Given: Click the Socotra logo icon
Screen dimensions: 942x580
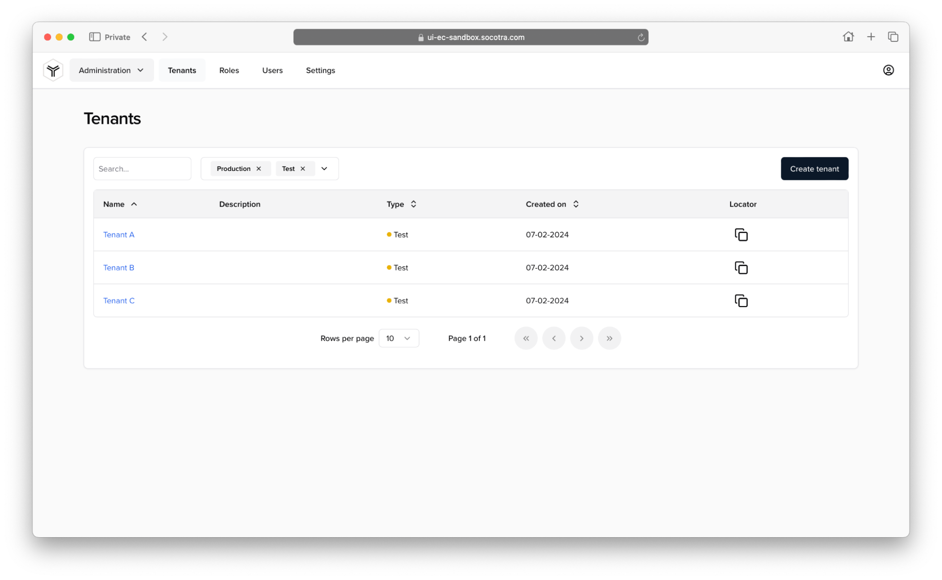Looking at the screenshot, I should (x=53, y=70).
